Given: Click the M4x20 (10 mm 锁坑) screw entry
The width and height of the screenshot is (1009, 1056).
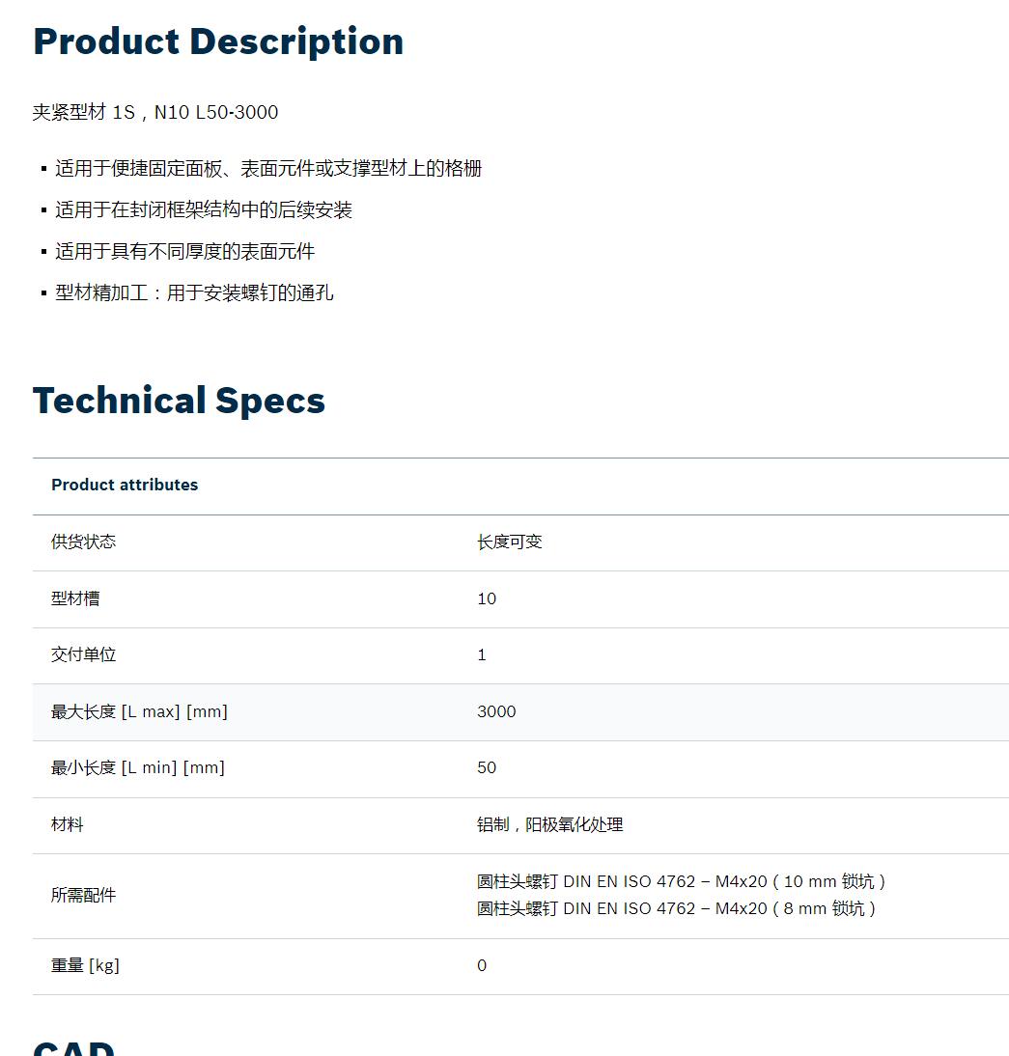Looking at the screenshot, I should point(681,881).
